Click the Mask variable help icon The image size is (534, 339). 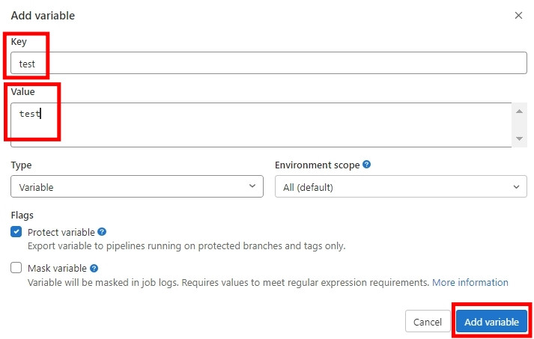(94, 268)
